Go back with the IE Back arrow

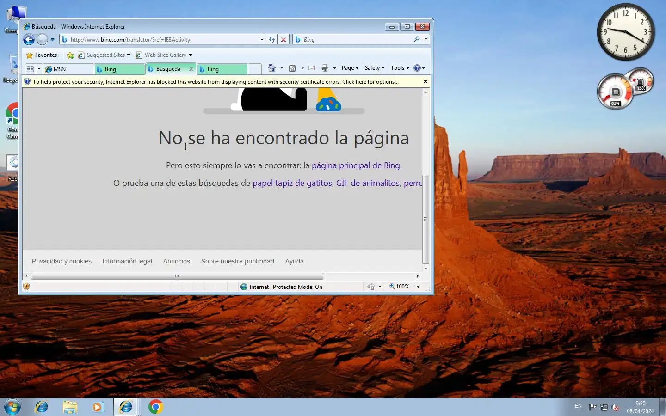pos(29,40)
